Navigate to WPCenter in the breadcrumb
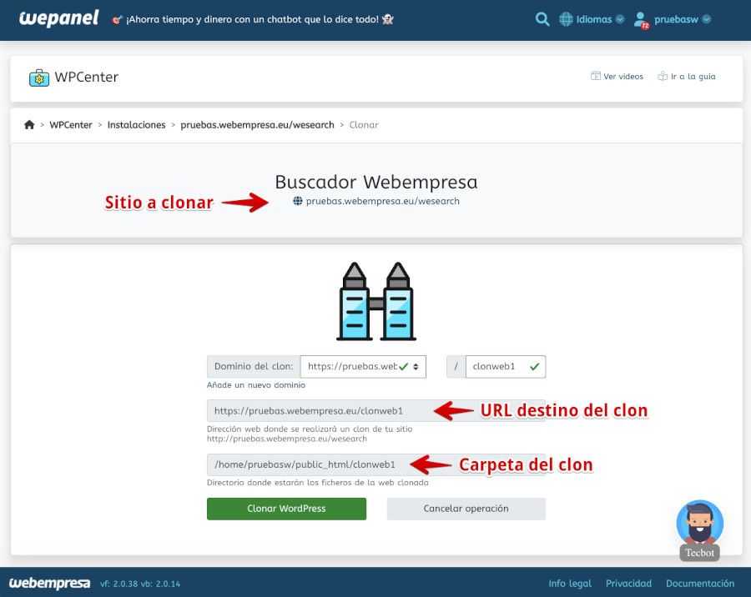 pyautogui.click(x=71, y=124)
